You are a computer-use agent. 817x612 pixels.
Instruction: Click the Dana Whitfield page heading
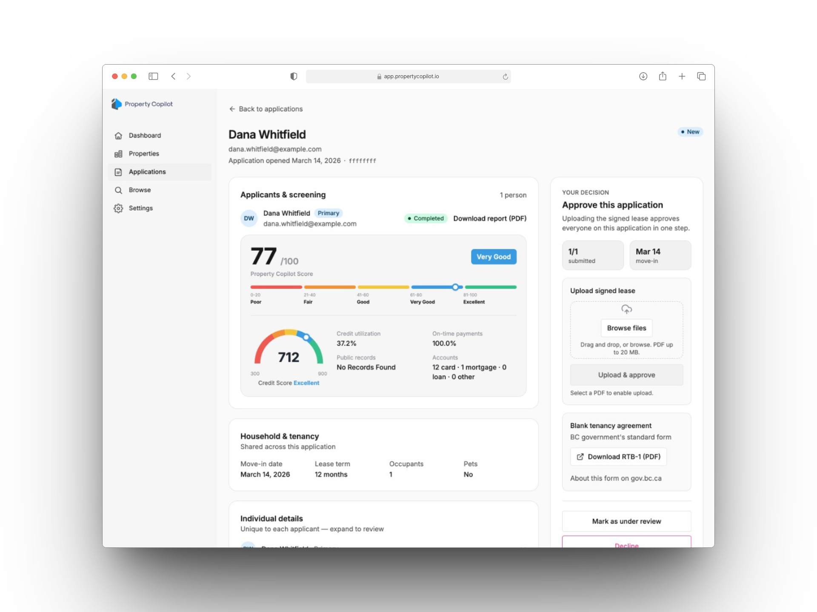coord(267,135)
